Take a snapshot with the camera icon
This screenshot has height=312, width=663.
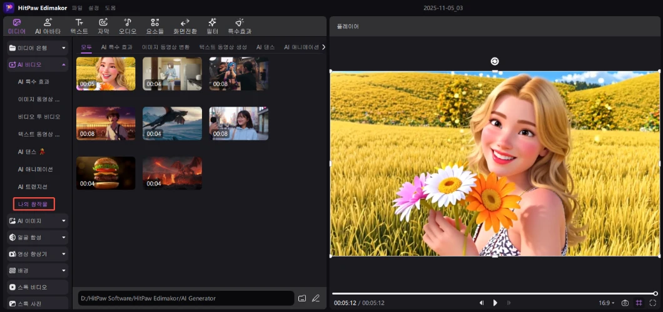tap(625, 303)
